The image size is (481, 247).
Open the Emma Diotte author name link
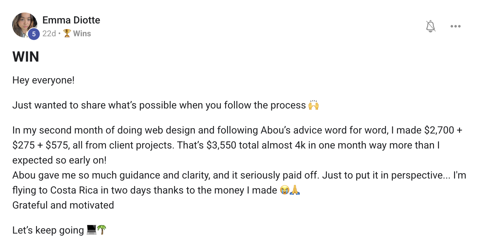point(71,20)
